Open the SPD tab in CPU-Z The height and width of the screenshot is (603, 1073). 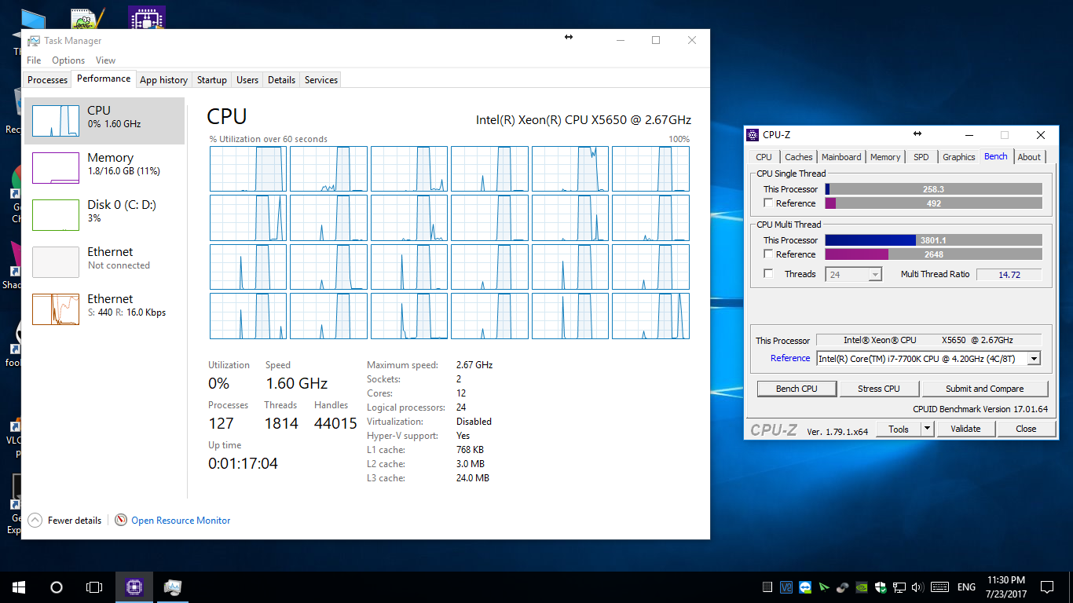click(921, 157)
